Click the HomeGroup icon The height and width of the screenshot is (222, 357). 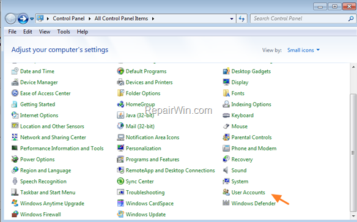click(x=120, y=104)
